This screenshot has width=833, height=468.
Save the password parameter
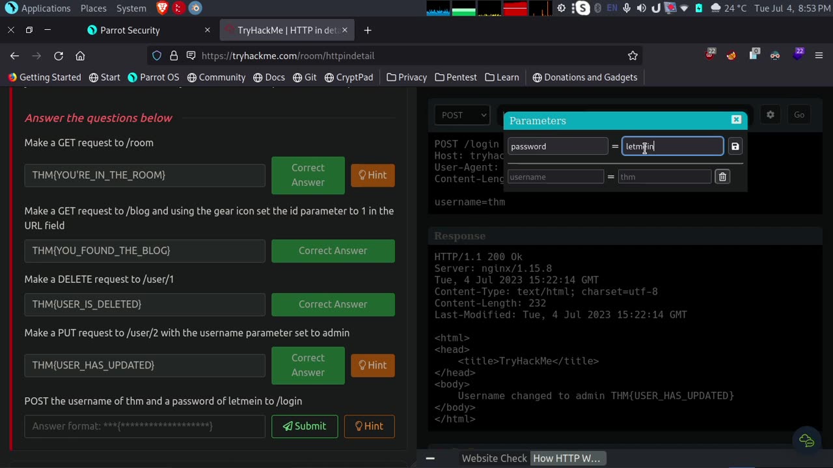(x=735, y=147)
